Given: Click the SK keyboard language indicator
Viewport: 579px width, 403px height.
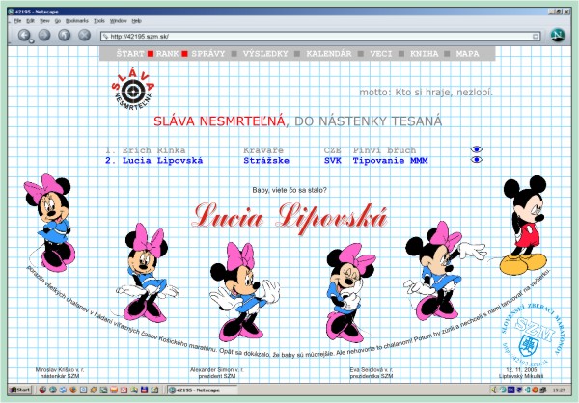Looking at the screenshot, I should (x=511, y=390).
